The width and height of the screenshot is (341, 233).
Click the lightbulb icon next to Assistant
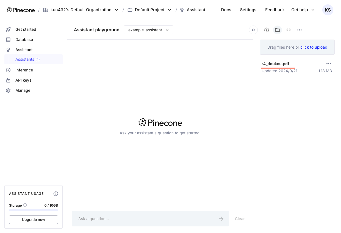point(8,50)
